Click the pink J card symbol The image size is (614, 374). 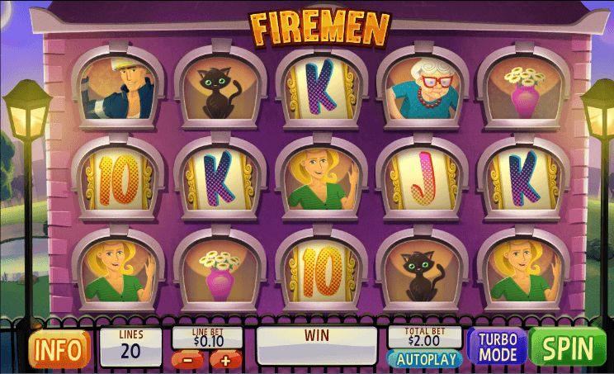(423, 179)
